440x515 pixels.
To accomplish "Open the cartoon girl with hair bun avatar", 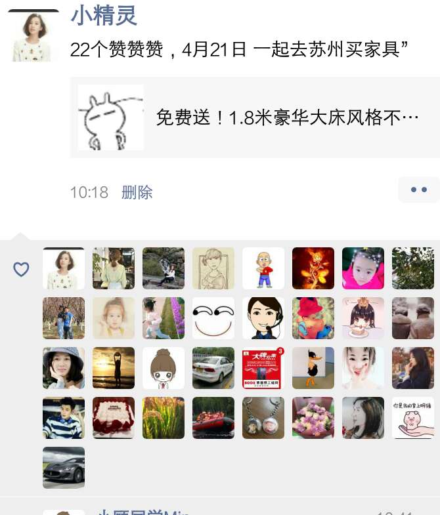I will pos(164,368).
